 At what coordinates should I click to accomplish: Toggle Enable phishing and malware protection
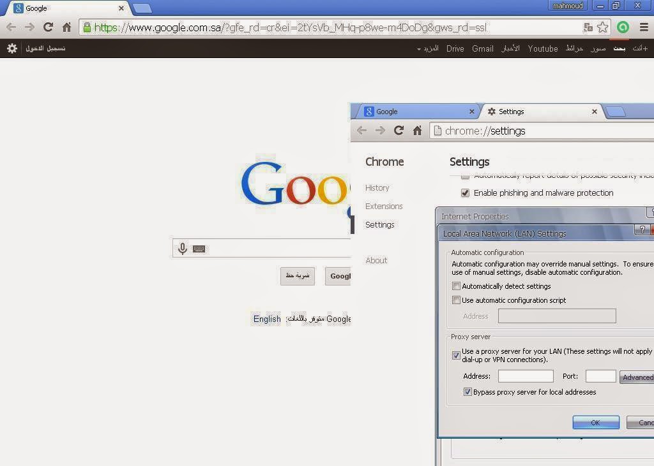(465, 193)
